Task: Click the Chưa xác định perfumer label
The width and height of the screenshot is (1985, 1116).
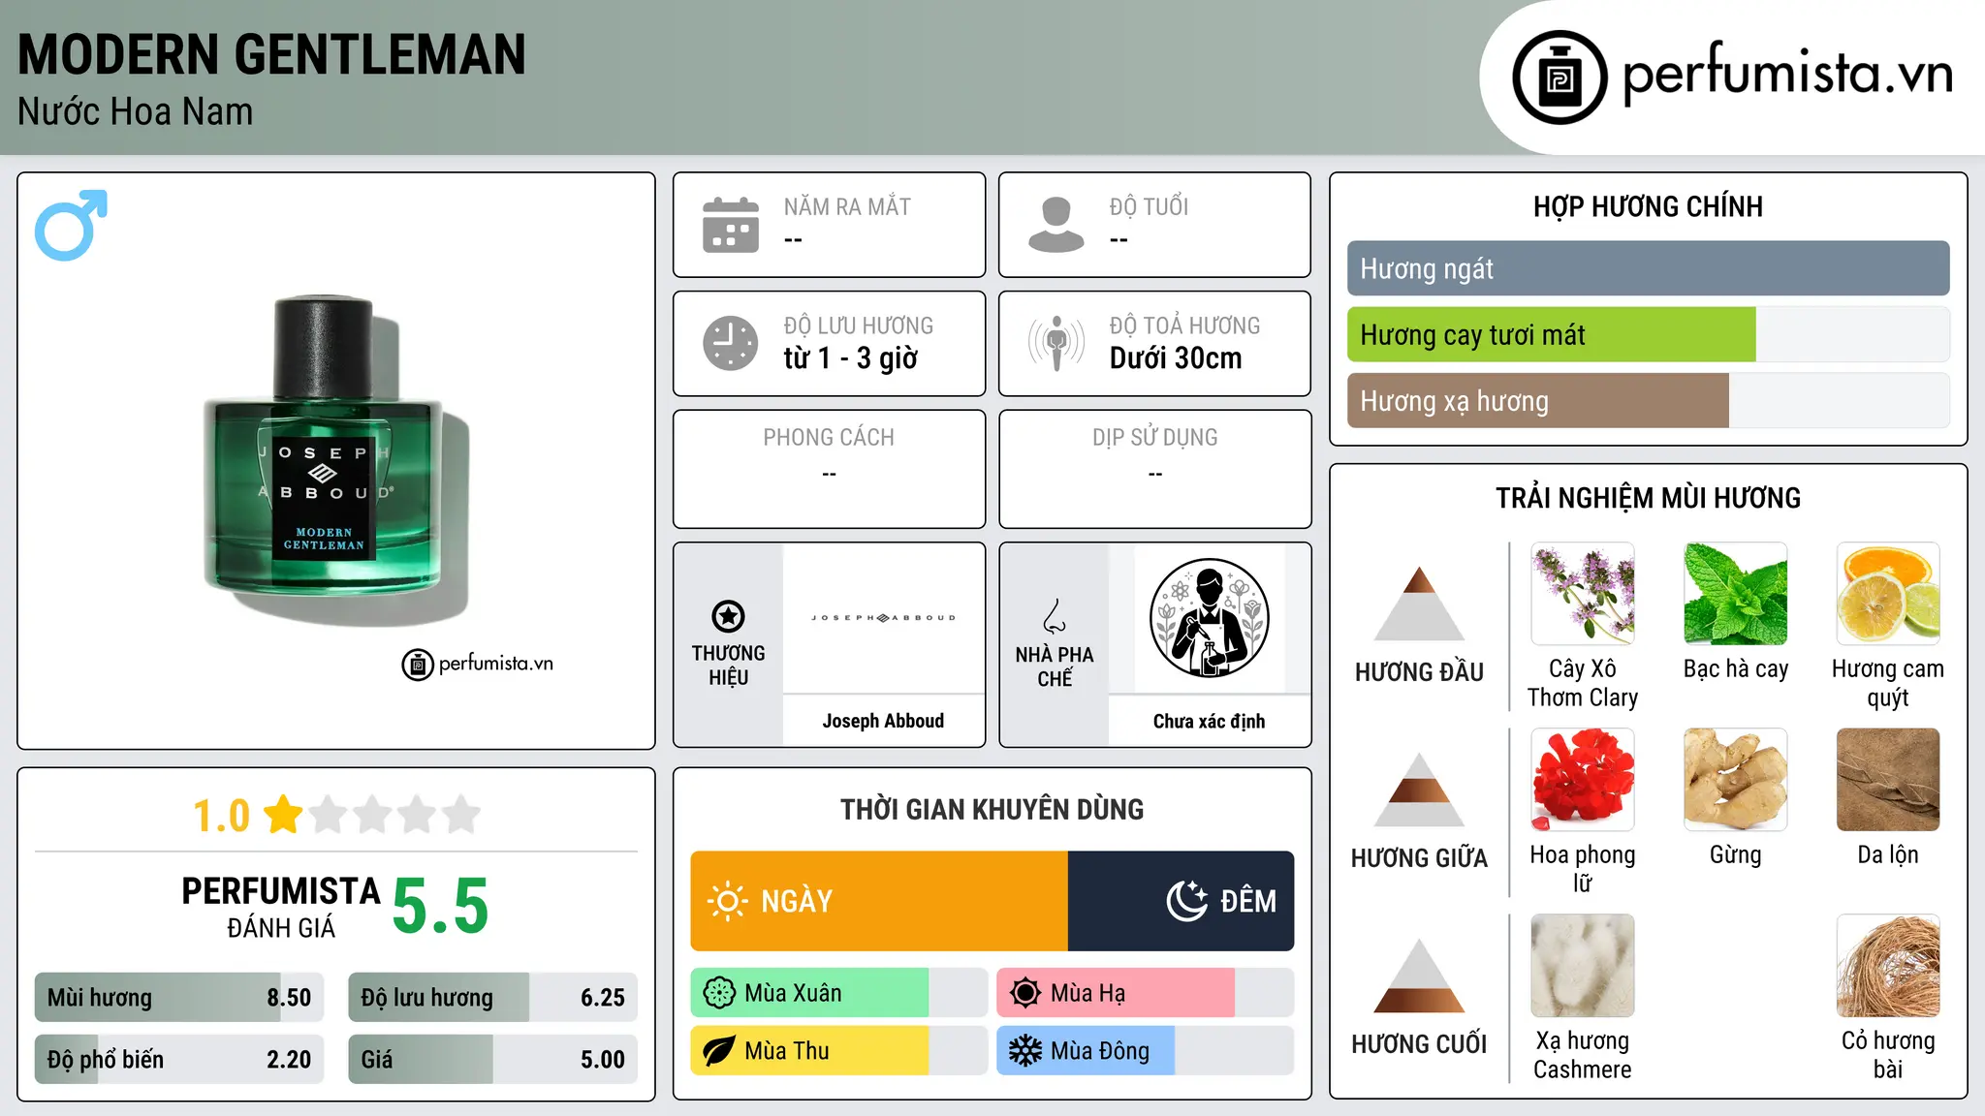Action: tap(1209, 721)
